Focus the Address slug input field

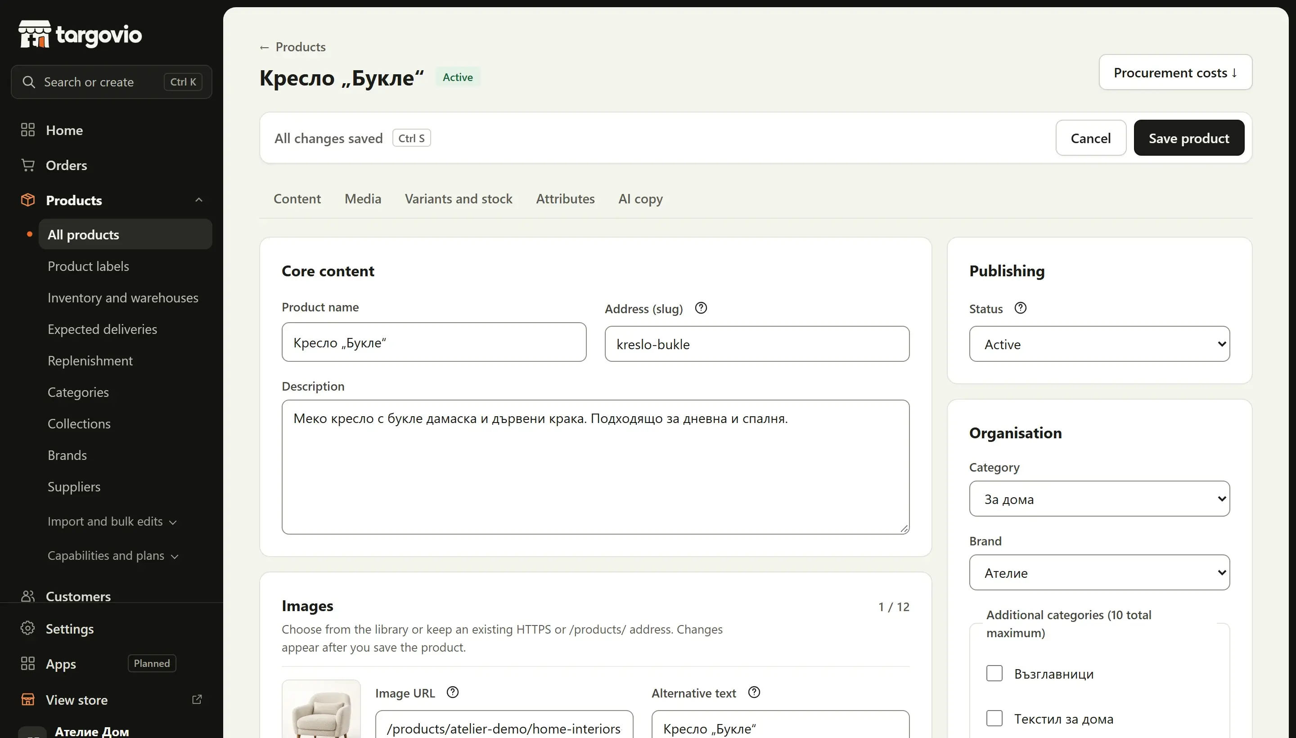click(x=757, y=344)
